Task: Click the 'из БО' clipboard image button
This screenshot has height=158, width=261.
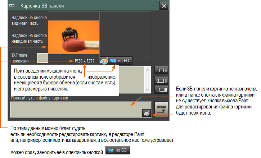Action: 120,61
